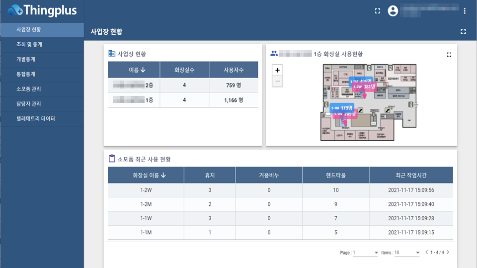Expand dashboard with title bar fullscreen icon
Screen dimensions: 477x268
coord(463,32)
